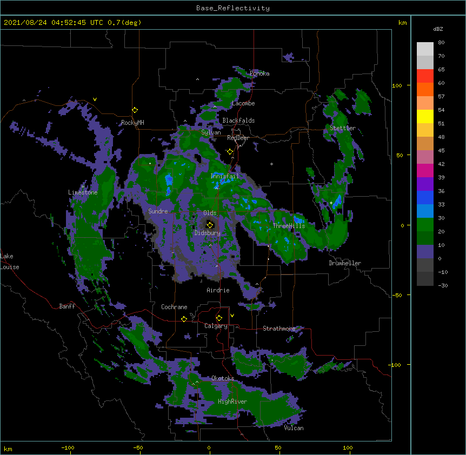Click the yellow V marker northwest of RockyMH
This screenshot has width=466, height=455.
pos(95,99)
